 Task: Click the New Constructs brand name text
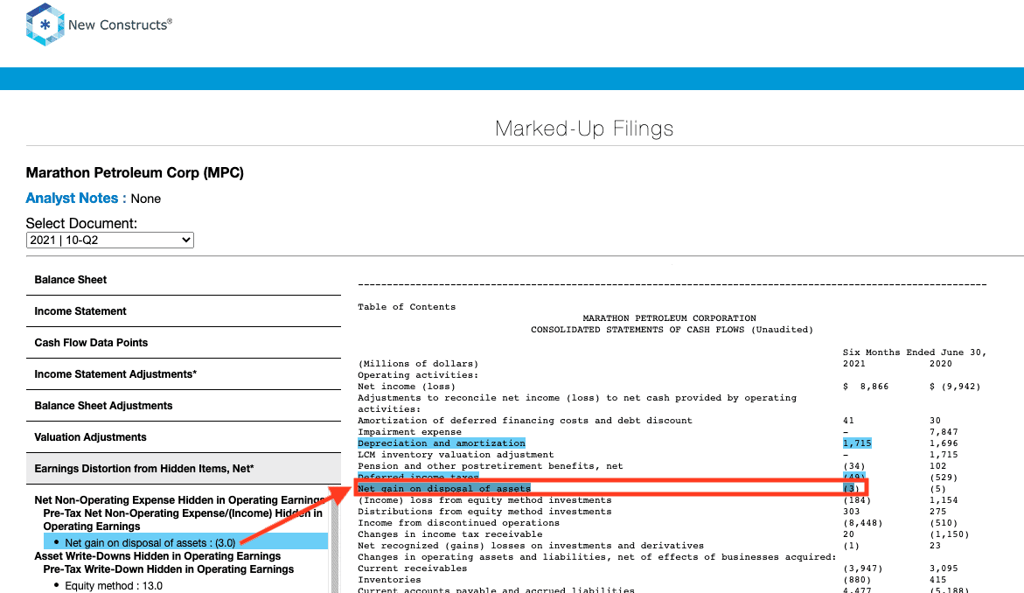120,24
